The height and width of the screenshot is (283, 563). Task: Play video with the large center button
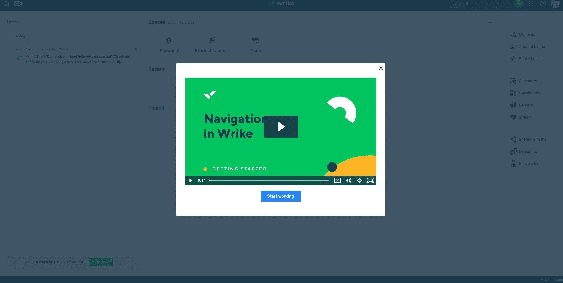[281, 127]
